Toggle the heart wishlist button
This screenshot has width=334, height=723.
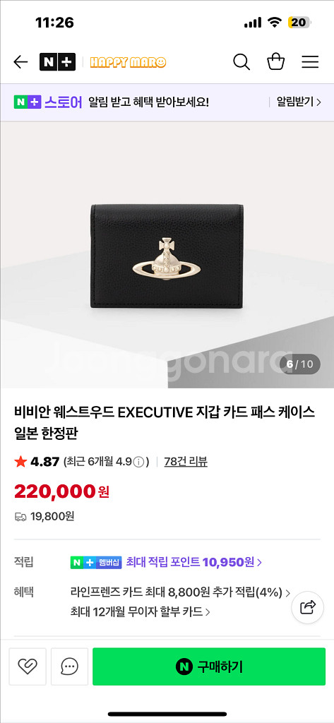[x=28, y=667]
